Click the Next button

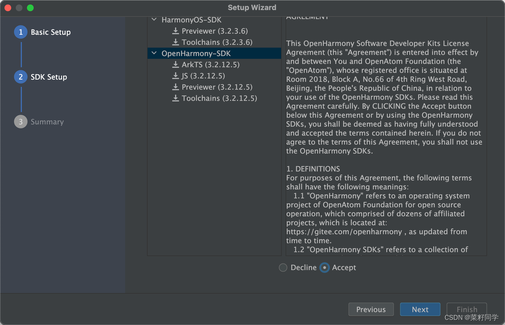coord(420,310)
